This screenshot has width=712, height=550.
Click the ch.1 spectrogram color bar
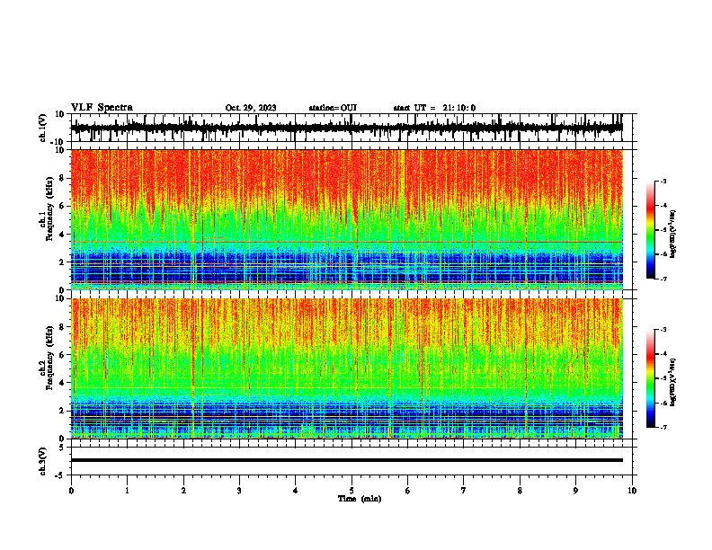[x=650, y=230]
